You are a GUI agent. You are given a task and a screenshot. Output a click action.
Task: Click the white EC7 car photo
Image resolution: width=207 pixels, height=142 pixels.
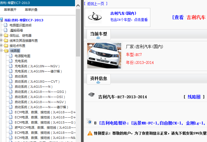pos(104,56)
